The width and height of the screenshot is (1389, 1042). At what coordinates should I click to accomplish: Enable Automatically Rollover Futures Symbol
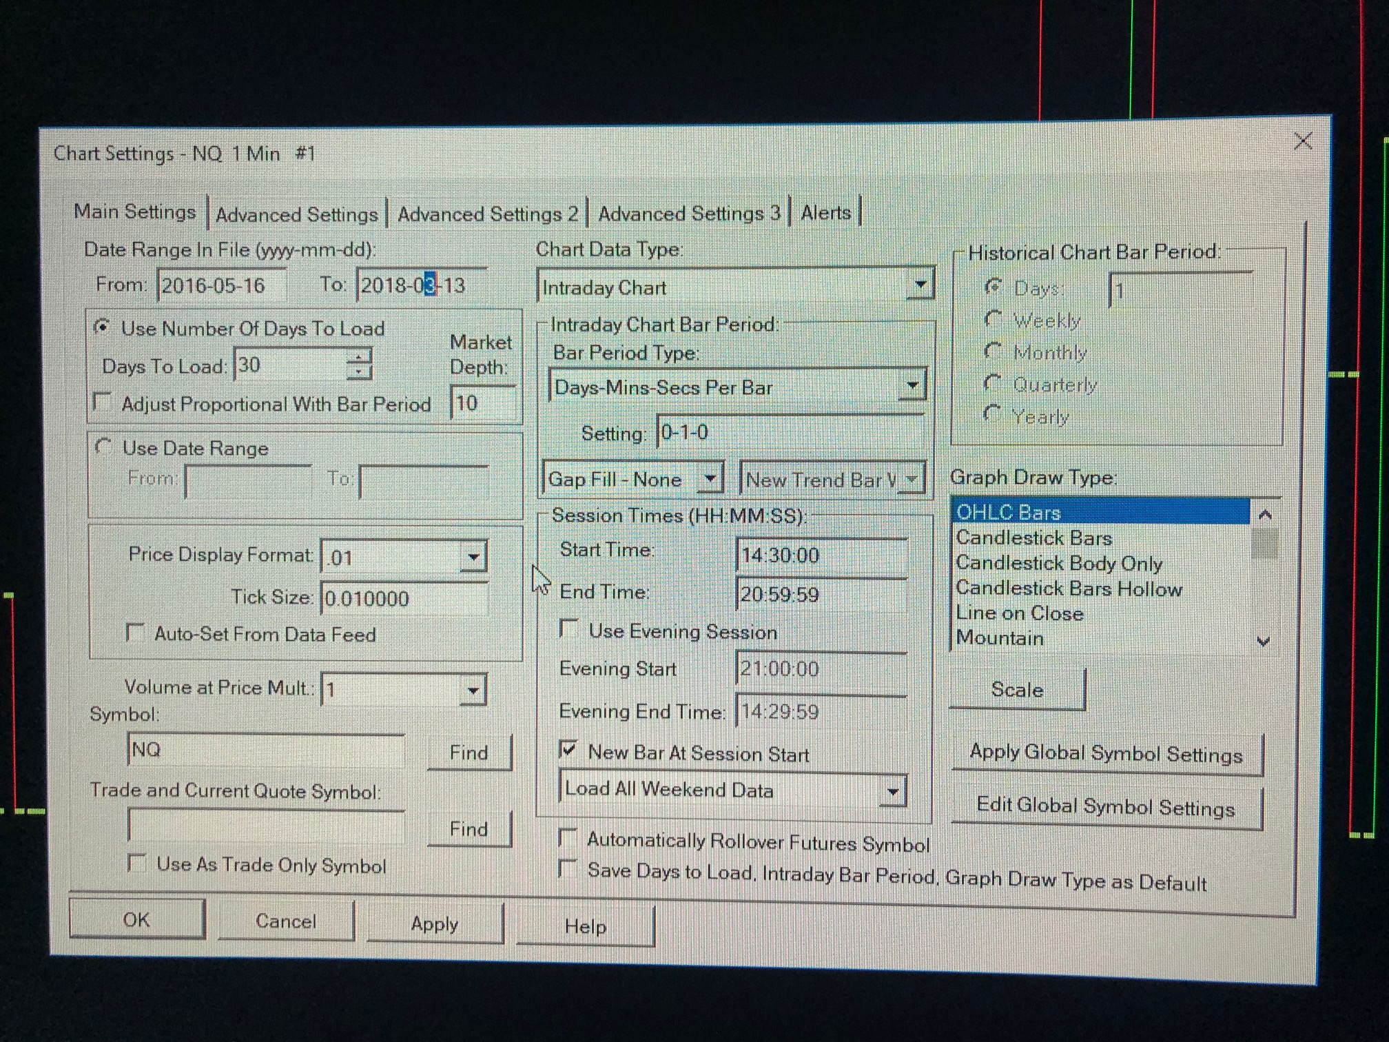click(567, 838)
